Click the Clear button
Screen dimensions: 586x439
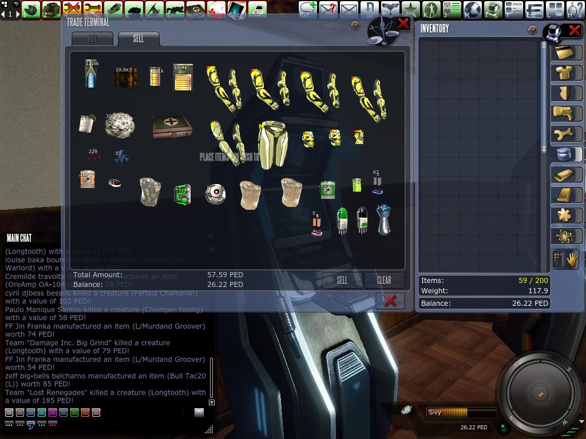click(384, 280)
